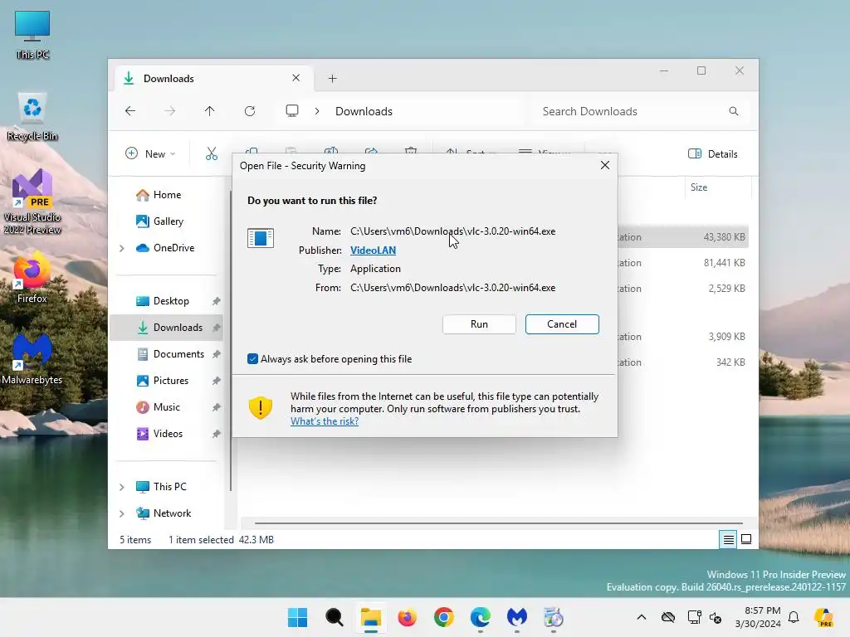The height and width of the screenshot is (637, 850).
Task: Click the Run button in security warning
Action: click(x=479, y=324)
